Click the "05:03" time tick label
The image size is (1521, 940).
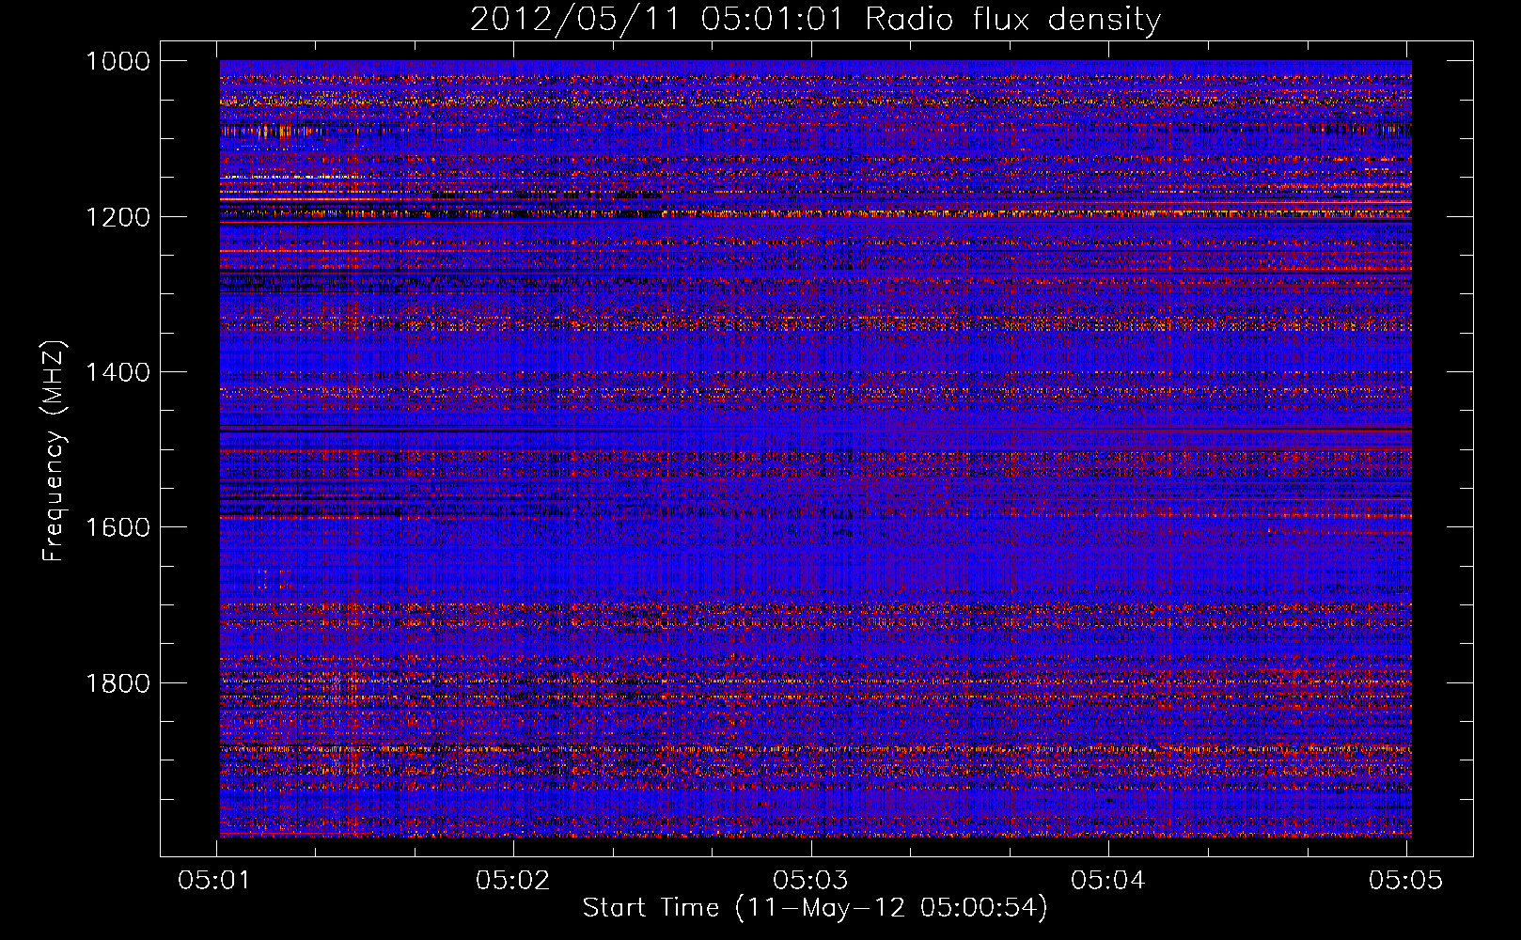(810, 880)
